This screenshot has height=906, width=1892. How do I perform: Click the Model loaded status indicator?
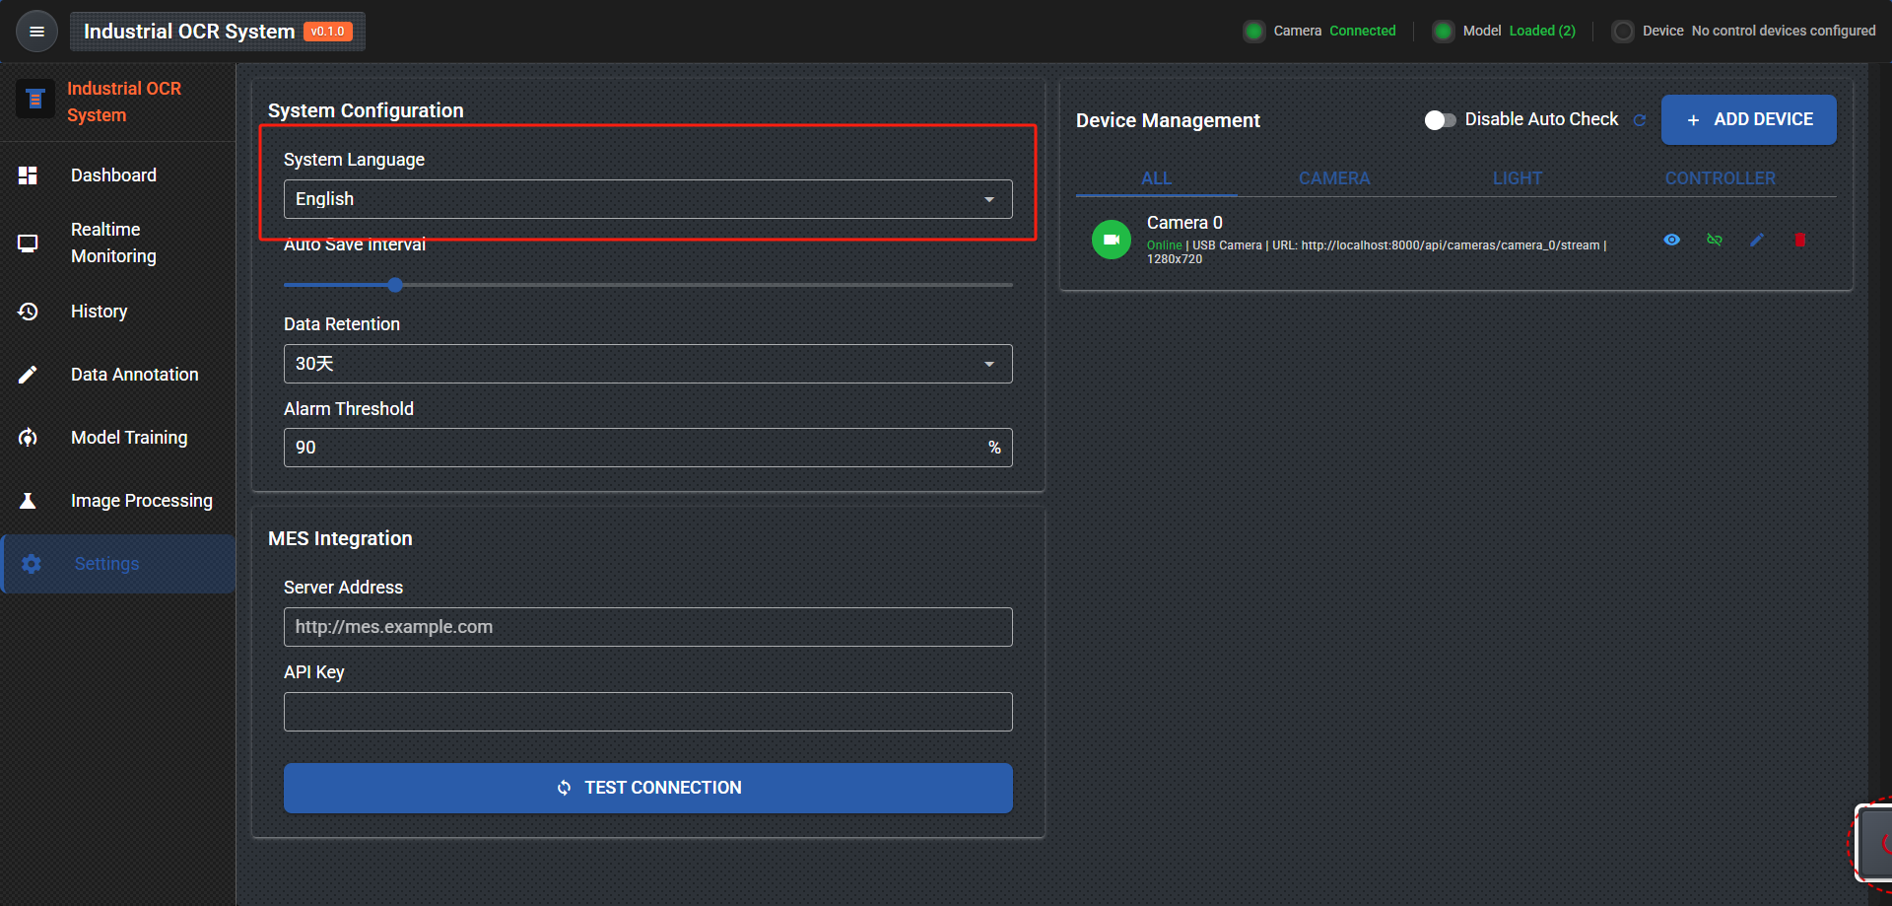tap(1444, 32)
